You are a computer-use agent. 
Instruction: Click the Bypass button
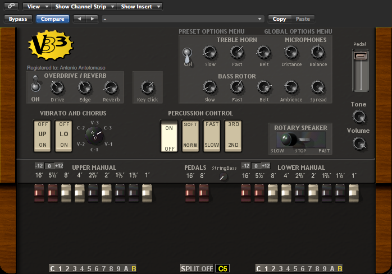click(18, 18)
